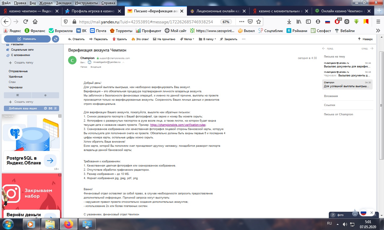Select the 'Письма от Champion' section
The height and width of the screenshot is (230, 384).
[338, 114]
